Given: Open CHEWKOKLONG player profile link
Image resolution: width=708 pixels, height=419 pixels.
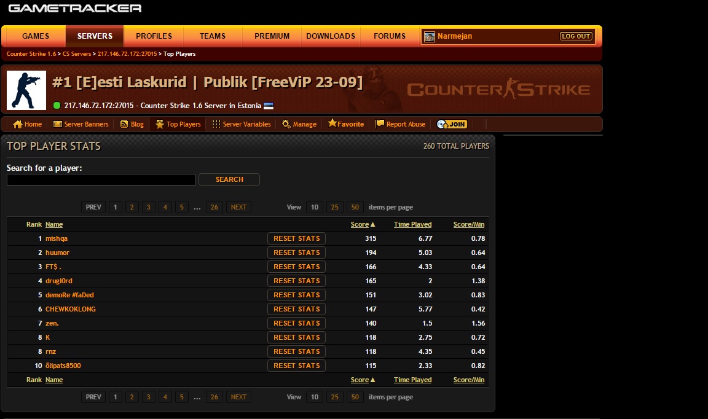Looking at the screenshot, I should click(x=71, y=309).
